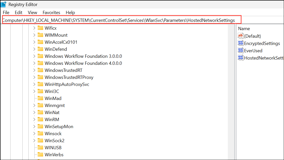Expand the WinHttpAutoProxySvc key
284x160 pixels.
click(x=34, y=84)
